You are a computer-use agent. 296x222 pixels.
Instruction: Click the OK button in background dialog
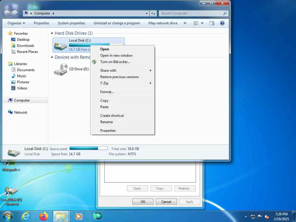pyautogui.click(x=143, y=201)
